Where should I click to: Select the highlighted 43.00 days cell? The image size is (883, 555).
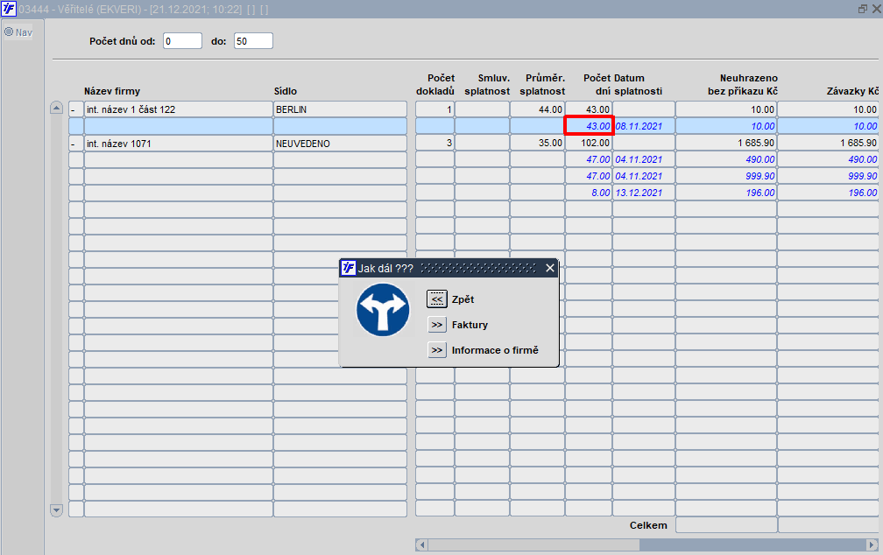[589, 125]
